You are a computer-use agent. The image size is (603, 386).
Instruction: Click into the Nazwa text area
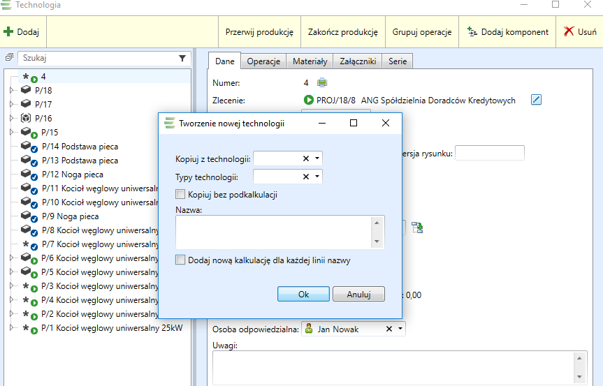(x=273, y=232)
